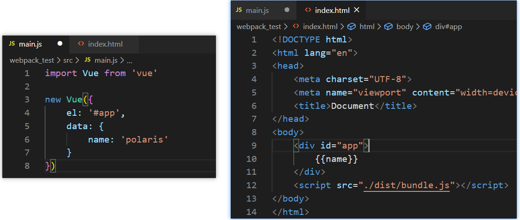
Task: Click the HTML icon in the index.html breadcrumb
Action: click(296, 27)
